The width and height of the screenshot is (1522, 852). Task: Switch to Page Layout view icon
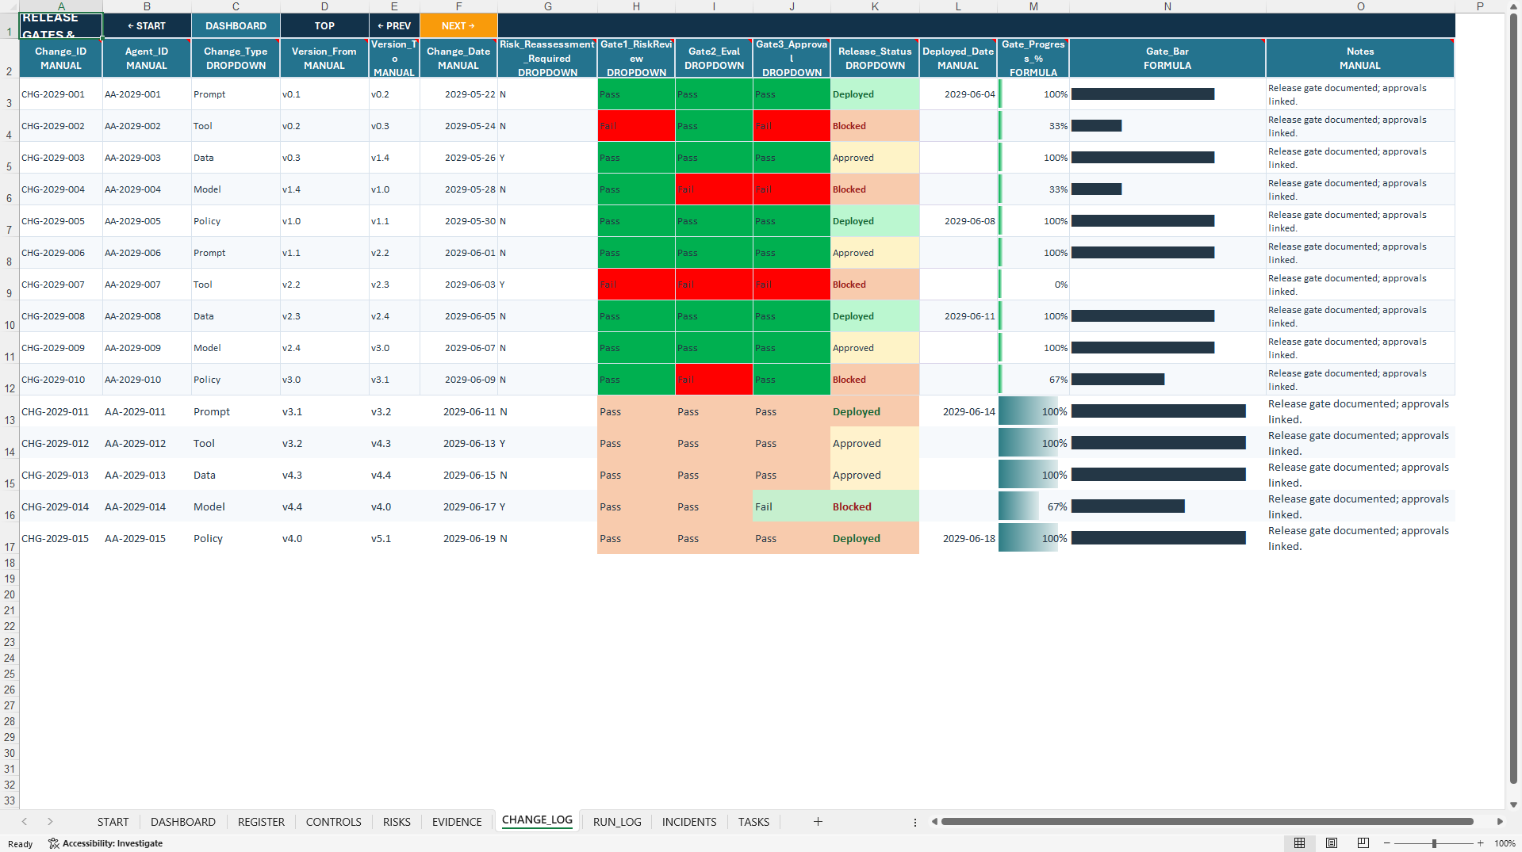click(x=1332, y=843)
